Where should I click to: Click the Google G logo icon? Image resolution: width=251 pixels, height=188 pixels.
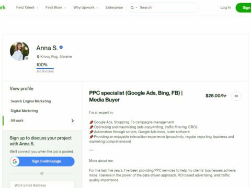tap(15, 161)
